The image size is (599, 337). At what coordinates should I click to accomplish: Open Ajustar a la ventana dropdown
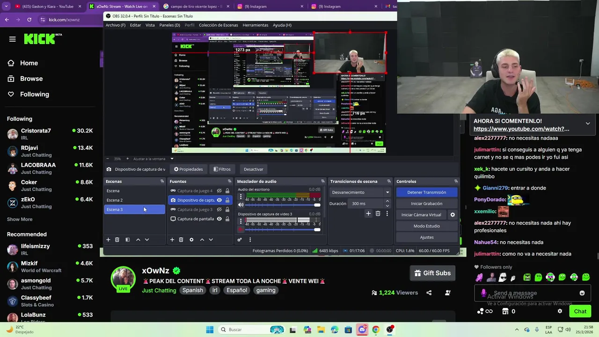coord(172,159)
